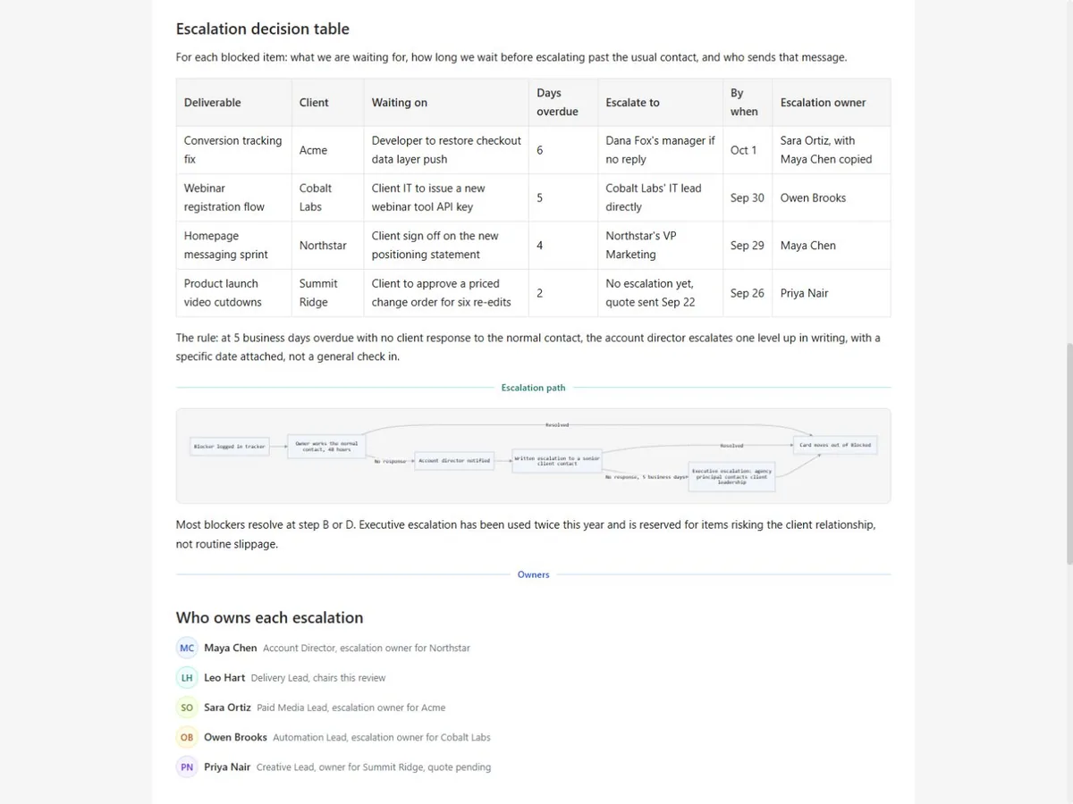This screenshot has height=804, width=1073.
Task: Click 'Sara Ortiz, with Maya Chen copied' cell
Action: click(x=832, y=150)
